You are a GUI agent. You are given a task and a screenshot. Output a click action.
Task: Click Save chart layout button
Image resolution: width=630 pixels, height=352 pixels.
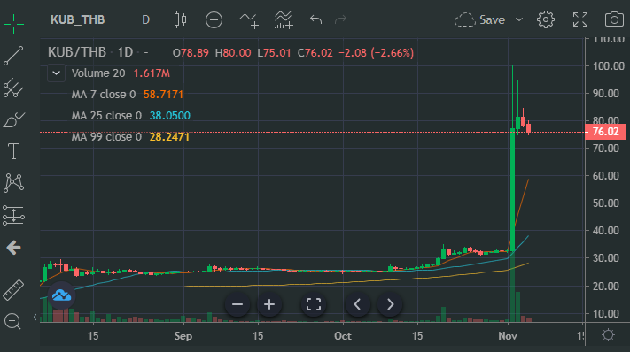tap(480, 19)
